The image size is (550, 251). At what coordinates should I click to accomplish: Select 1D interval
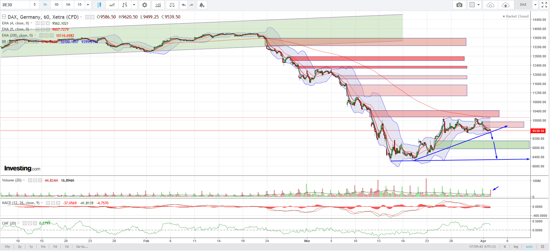point(56,5)
